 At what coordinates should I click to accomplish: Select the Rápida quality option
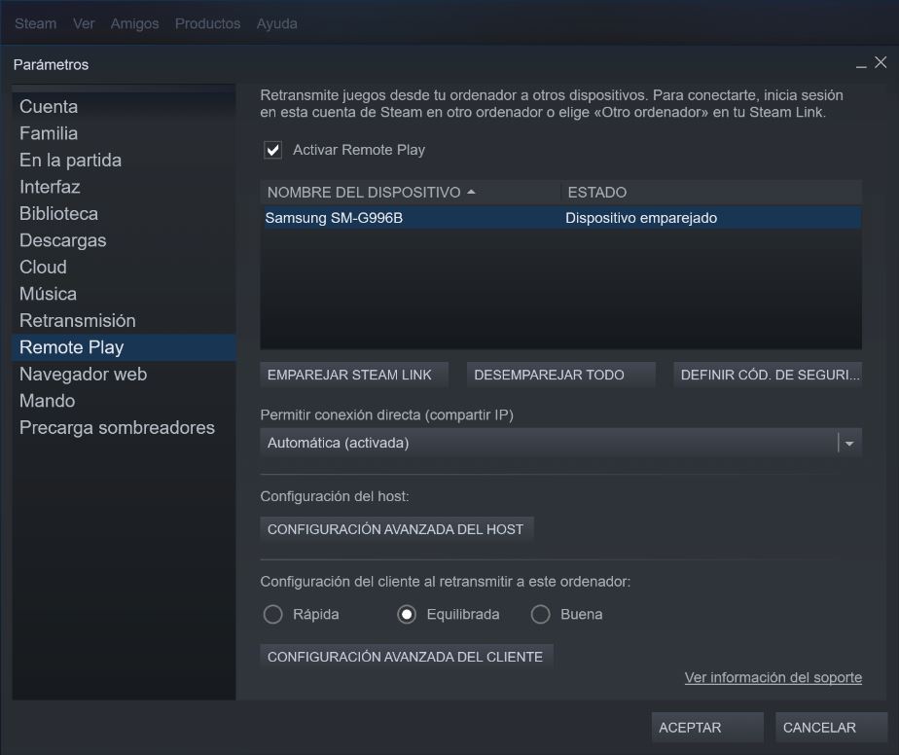coord(273,615)
